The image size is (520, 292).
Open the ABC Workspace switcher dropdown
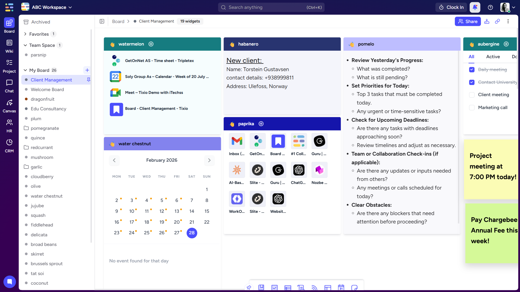(x=70, y=7)
